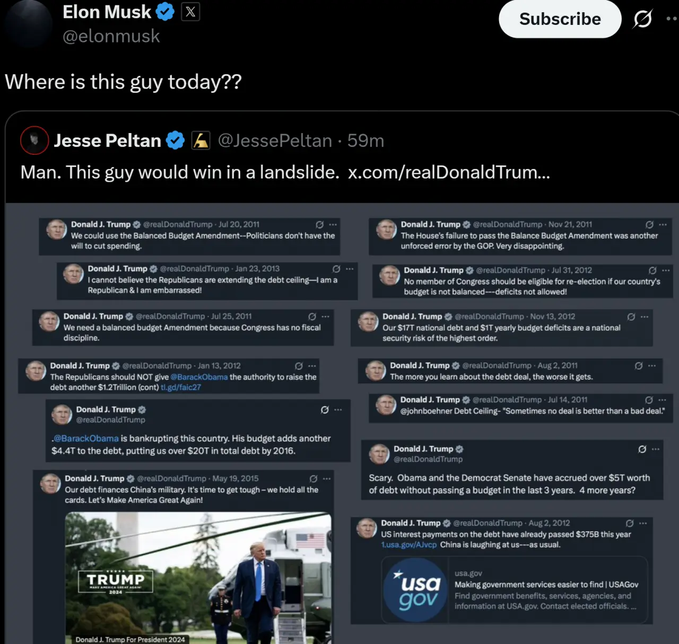Open the x.com/realDonaldTrum... link

click(x=449, y=172)
